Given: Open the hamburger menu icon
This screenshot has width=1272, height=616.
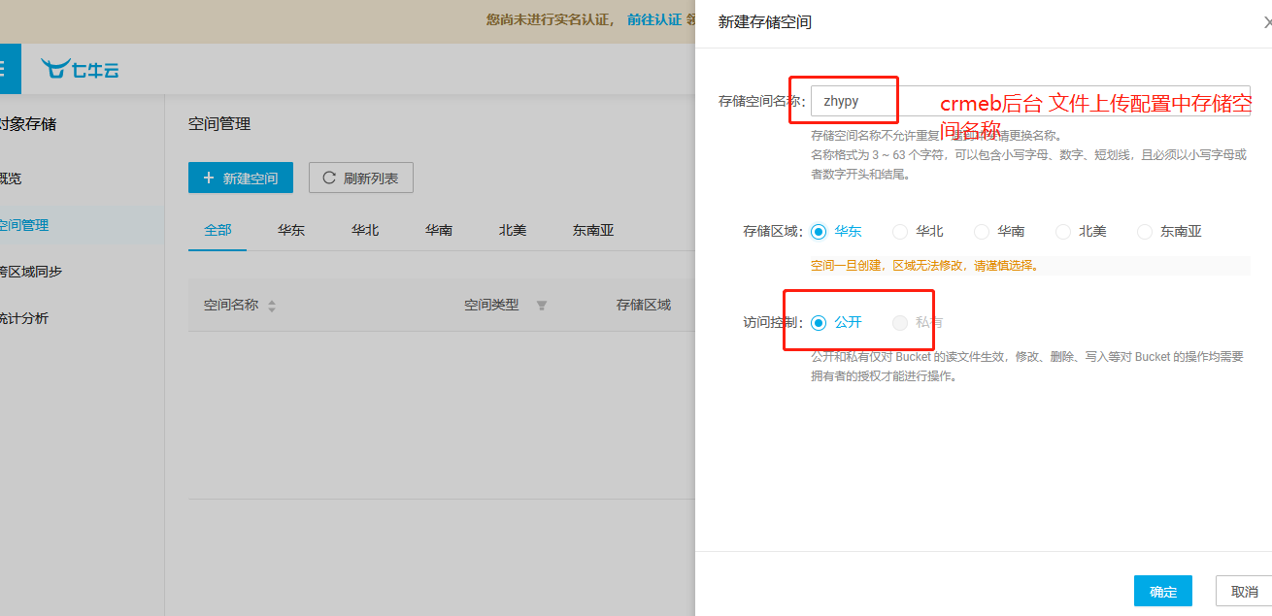Looking at the screenshot, I should tap(4, 69).
